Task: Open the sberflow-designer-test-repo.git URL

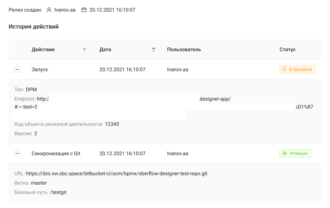Action: pos(116,174)
